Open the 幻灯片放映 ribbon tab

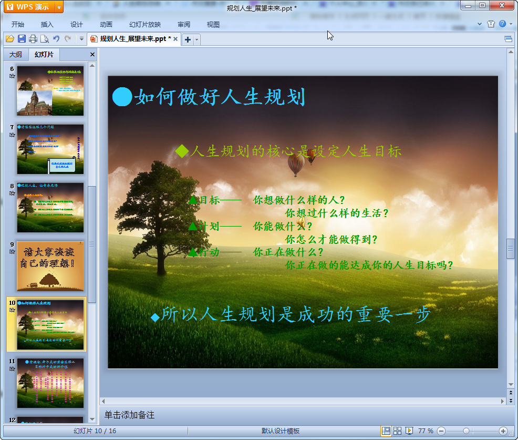(x=145, y=25)
